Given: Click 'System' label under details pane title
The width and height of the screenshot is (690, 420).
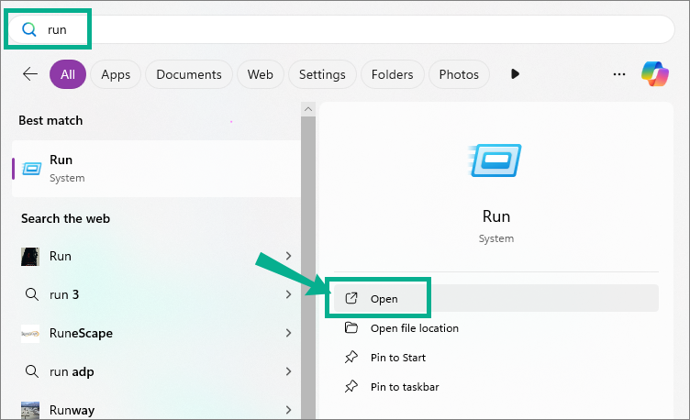Looking at the screenshot, I should [495, 238].
